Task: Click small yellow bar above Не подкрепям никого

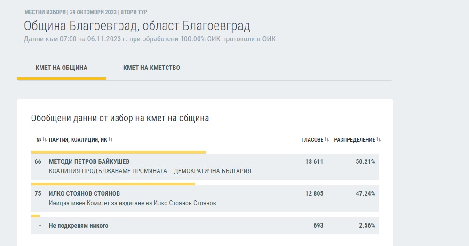Action: [x=35, y=216]
